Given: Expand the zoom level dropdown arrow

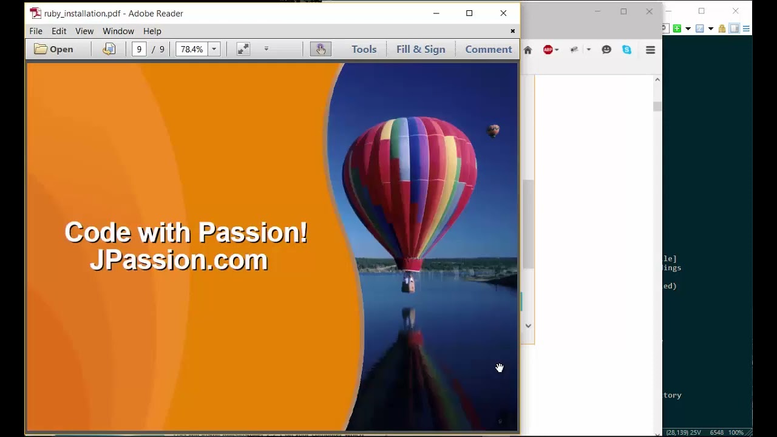Looking at the screenshot, I should pyautogui.click(x=214, y=49).
